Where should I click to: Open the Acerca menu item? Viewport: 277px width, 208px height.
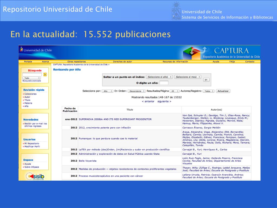(45, 61)
